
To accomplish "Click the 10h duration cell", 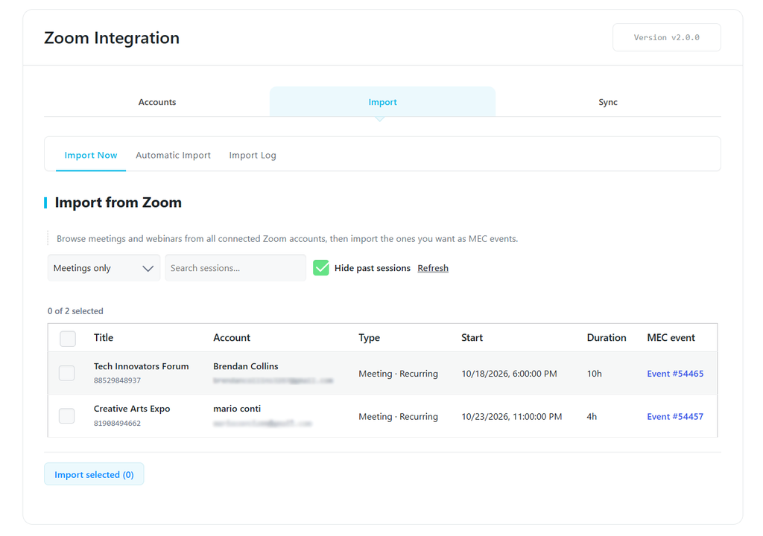I will pyautogui.click(x=594, y=374).
